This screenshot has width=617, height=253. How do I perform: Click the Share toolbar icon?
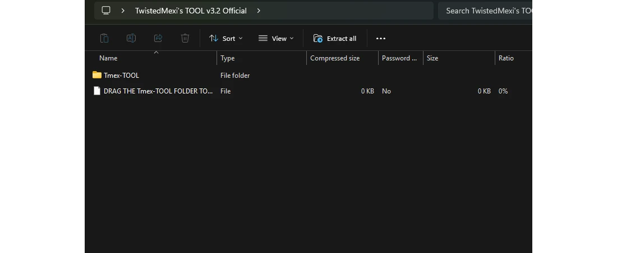158,38
